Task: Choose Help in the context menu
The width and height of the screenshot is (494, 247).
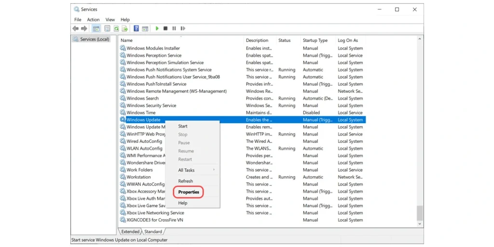Action: 192,203
